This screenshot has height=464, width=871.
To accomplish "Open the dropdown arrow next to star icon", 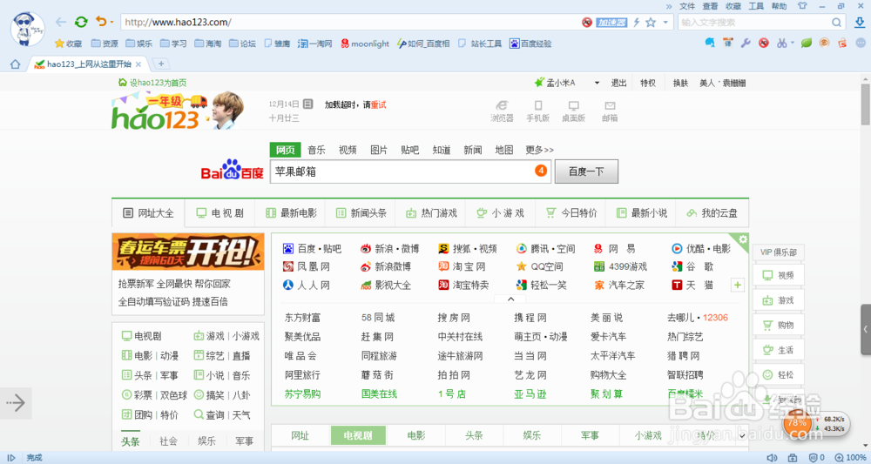I will tap(665, 23).
